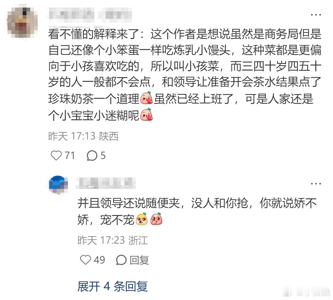Click the 回复 text button under the reply

[139, 260]
